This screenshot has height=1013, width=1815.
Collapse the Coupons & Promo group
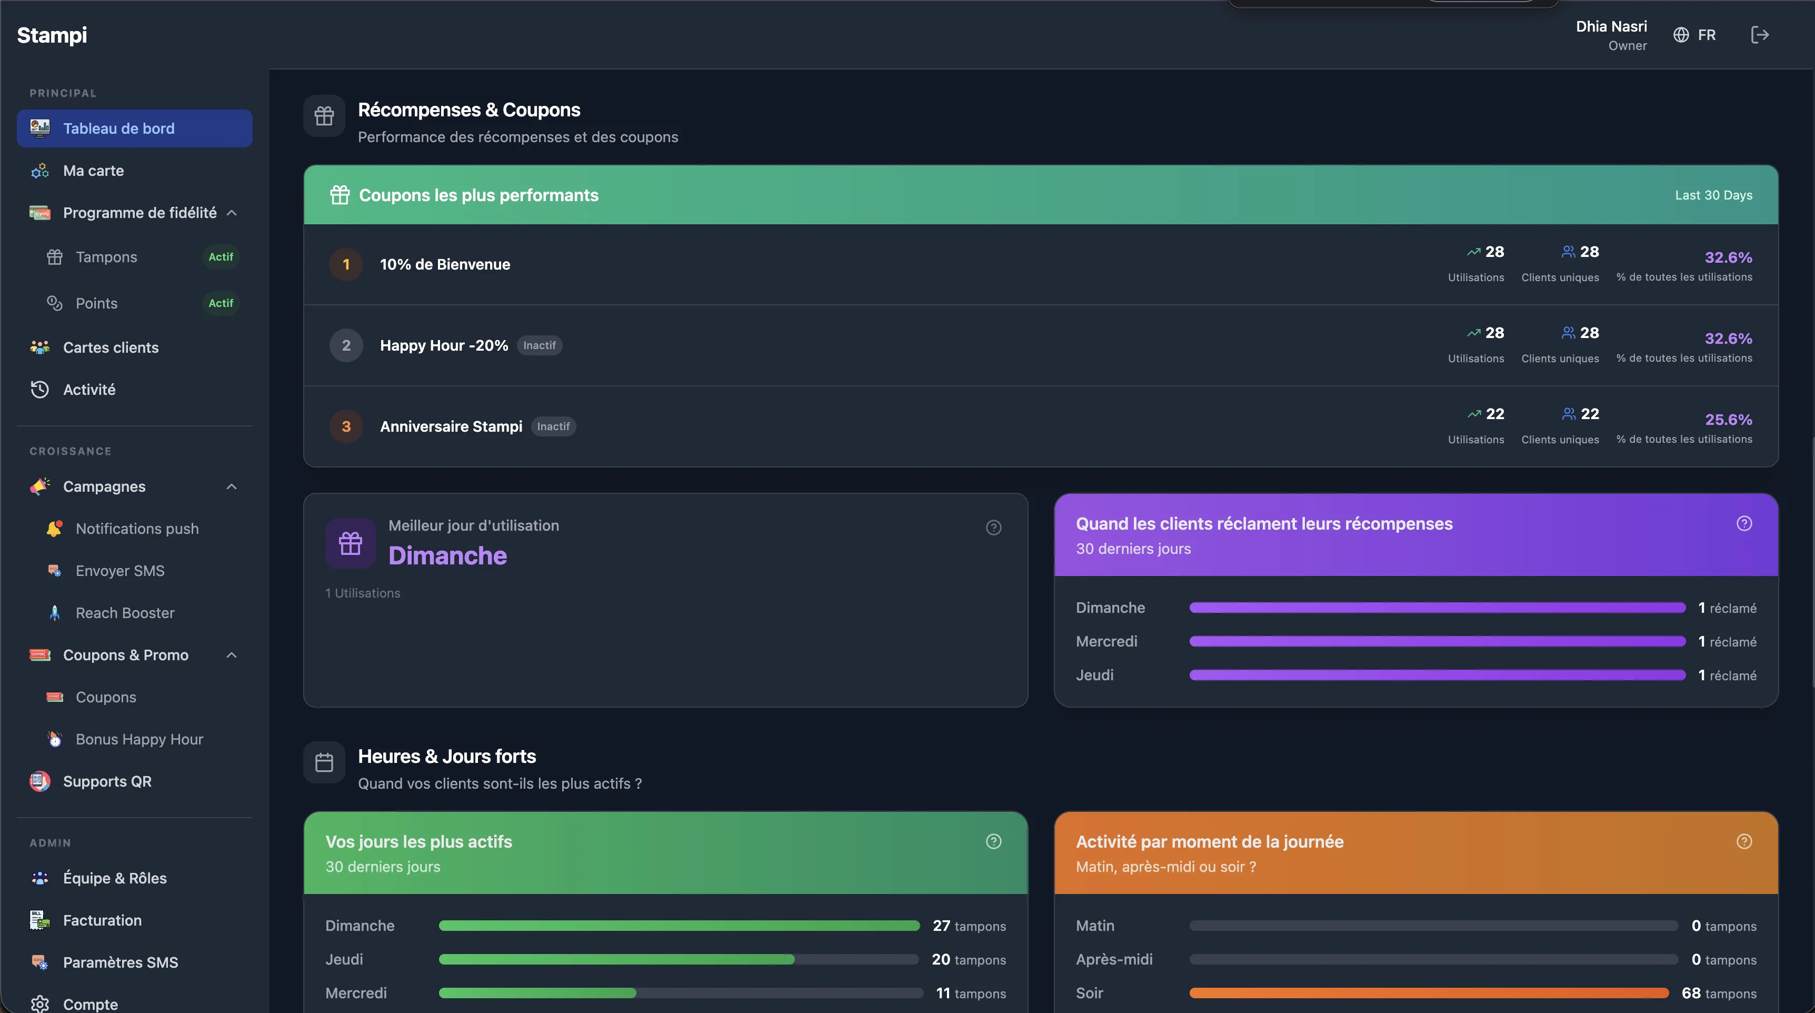232,655
